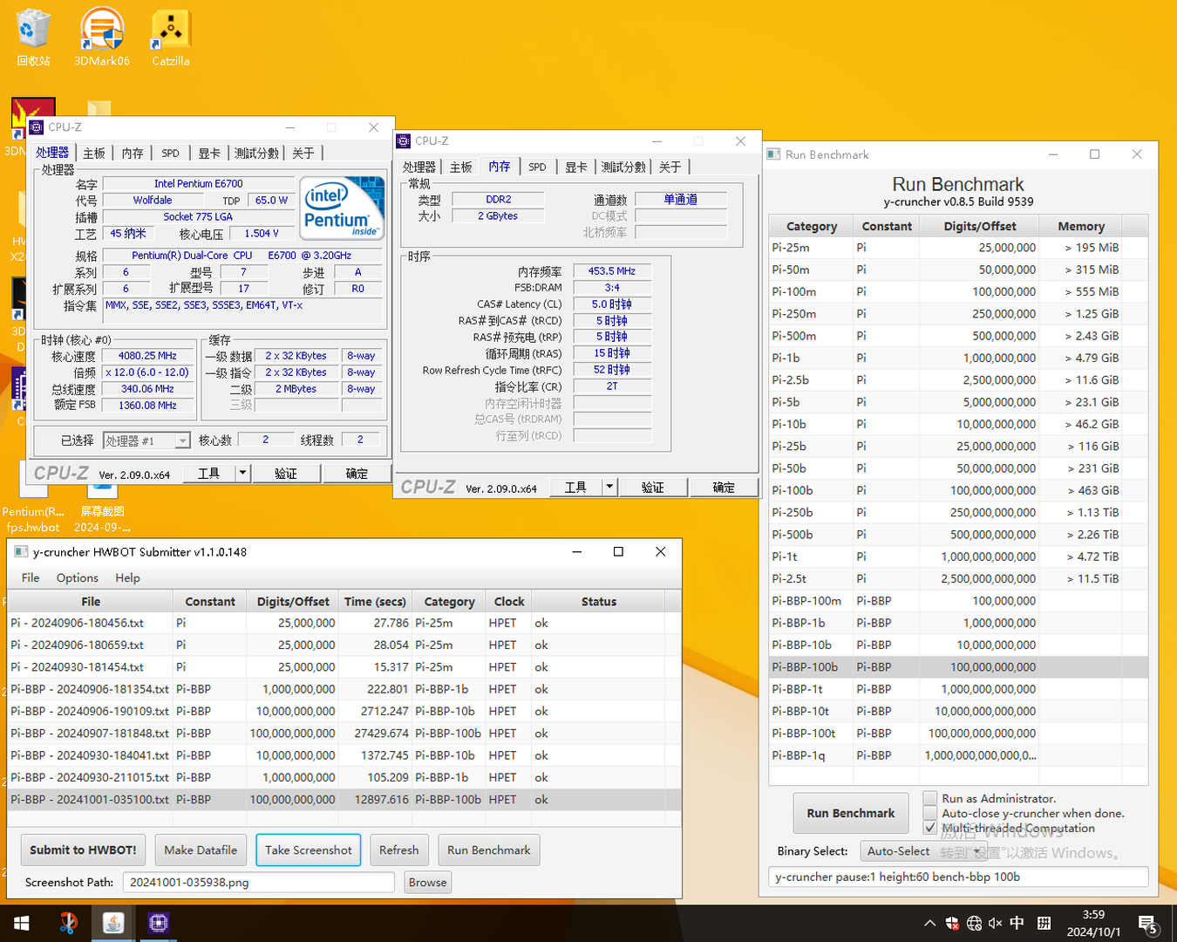Click Browse next to Screenshot Path

(x=427, y=883)
